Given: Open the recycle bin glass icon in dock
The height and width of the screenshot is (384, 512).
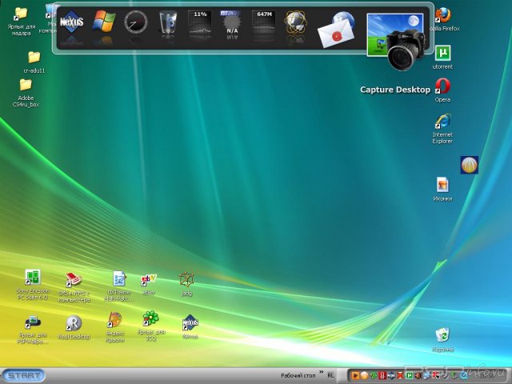Looking at the screenshot, I should [167, 22].
